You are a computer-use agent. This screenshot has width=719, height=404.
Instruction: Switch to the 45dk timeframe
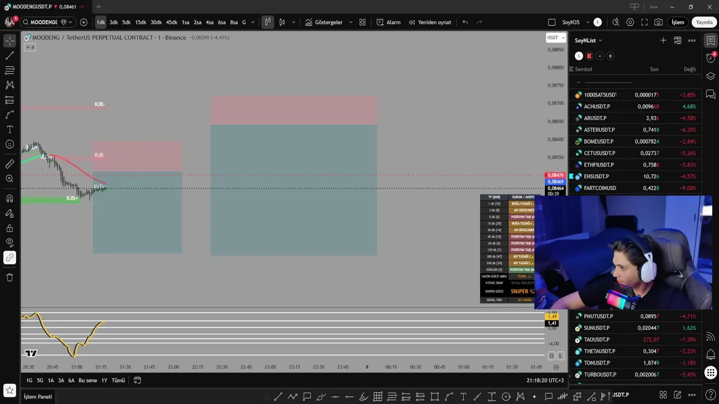[171, 22]
